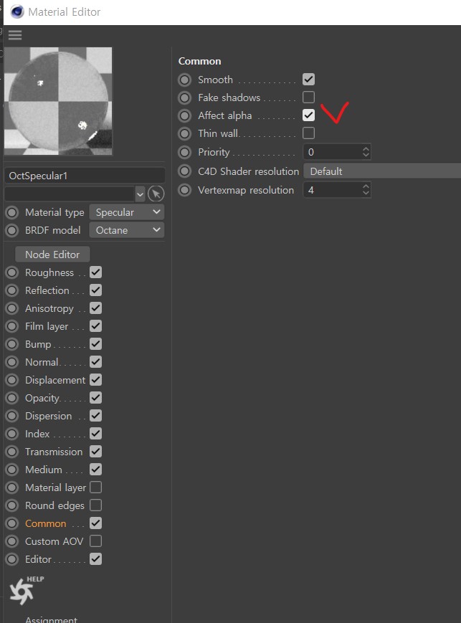Select the Bump channel label

[38, 344]
